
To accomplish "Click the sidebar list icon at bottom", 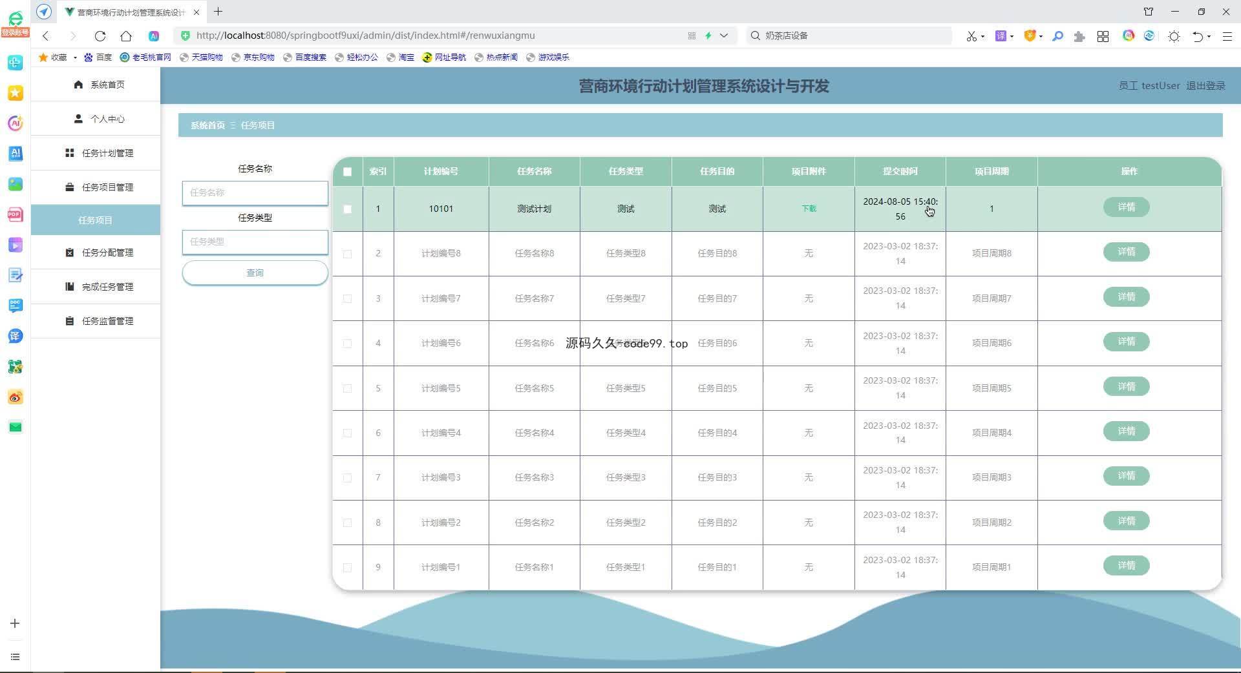I will tap(16, 657).
